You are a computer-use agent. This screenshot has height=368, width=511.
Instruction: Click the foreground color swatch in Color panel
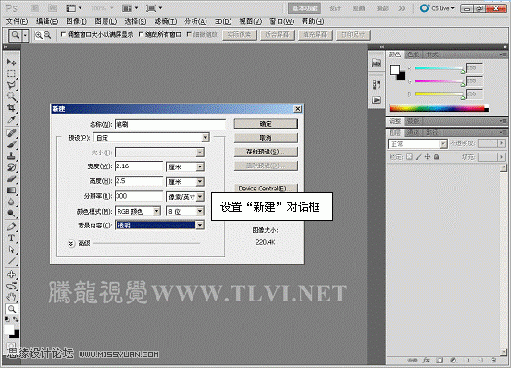pyautogui.click(x=394, y=69)
